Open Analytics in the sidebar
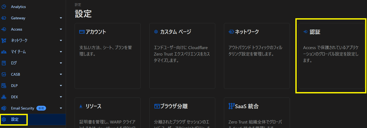 (33, 6)
